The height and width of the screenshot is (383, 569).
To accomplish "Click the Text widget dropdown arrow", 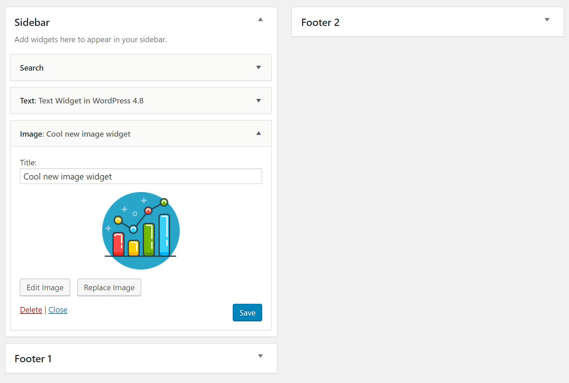I will tap(259, 101).
